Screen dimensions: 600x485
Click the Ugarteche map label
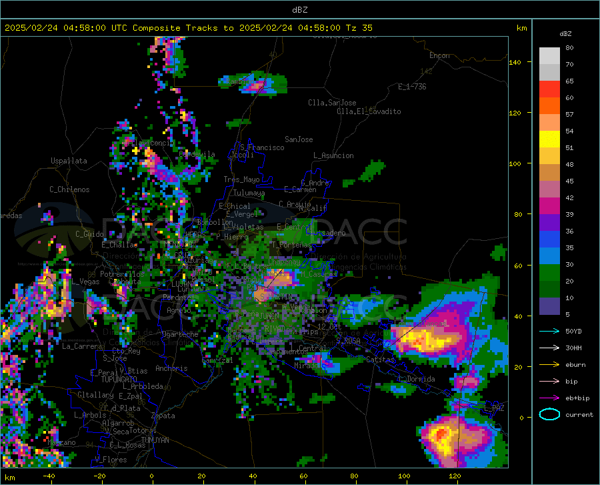click(180, 334)
